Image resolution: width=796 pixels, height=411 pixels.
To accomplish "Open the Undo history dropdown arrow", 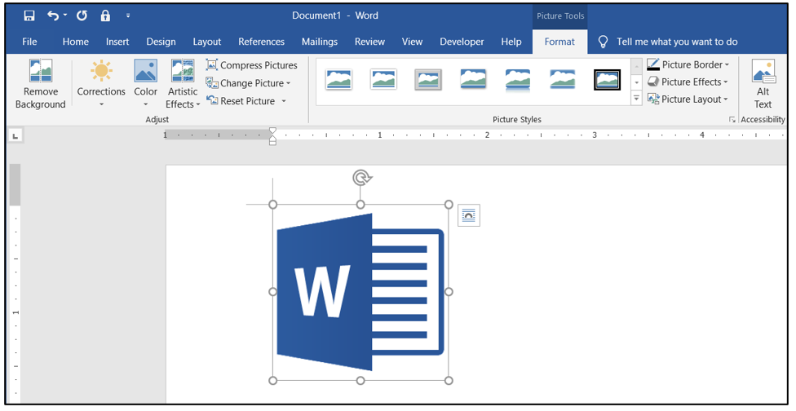I will (x=65, y=15).
